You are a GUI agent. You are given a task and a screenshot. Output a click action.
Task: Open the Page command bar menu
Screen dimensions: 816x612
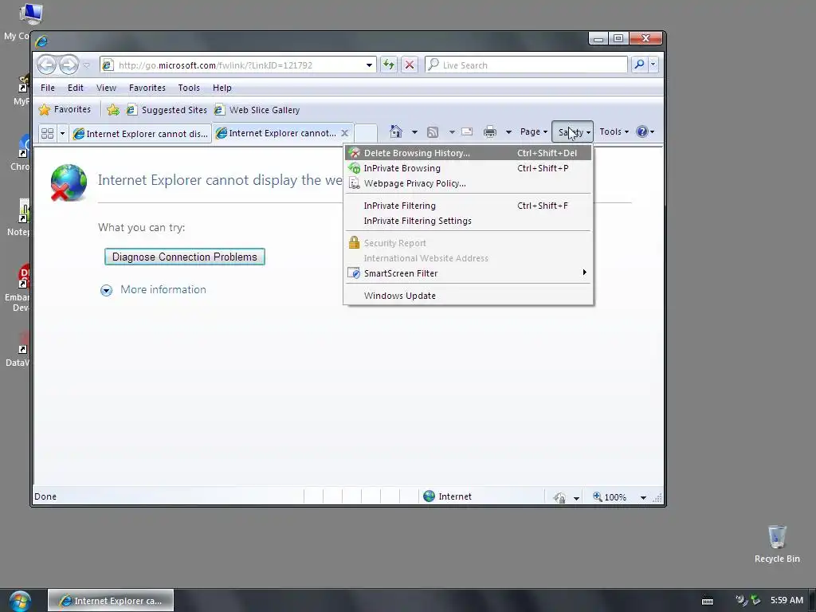[534, 131]
